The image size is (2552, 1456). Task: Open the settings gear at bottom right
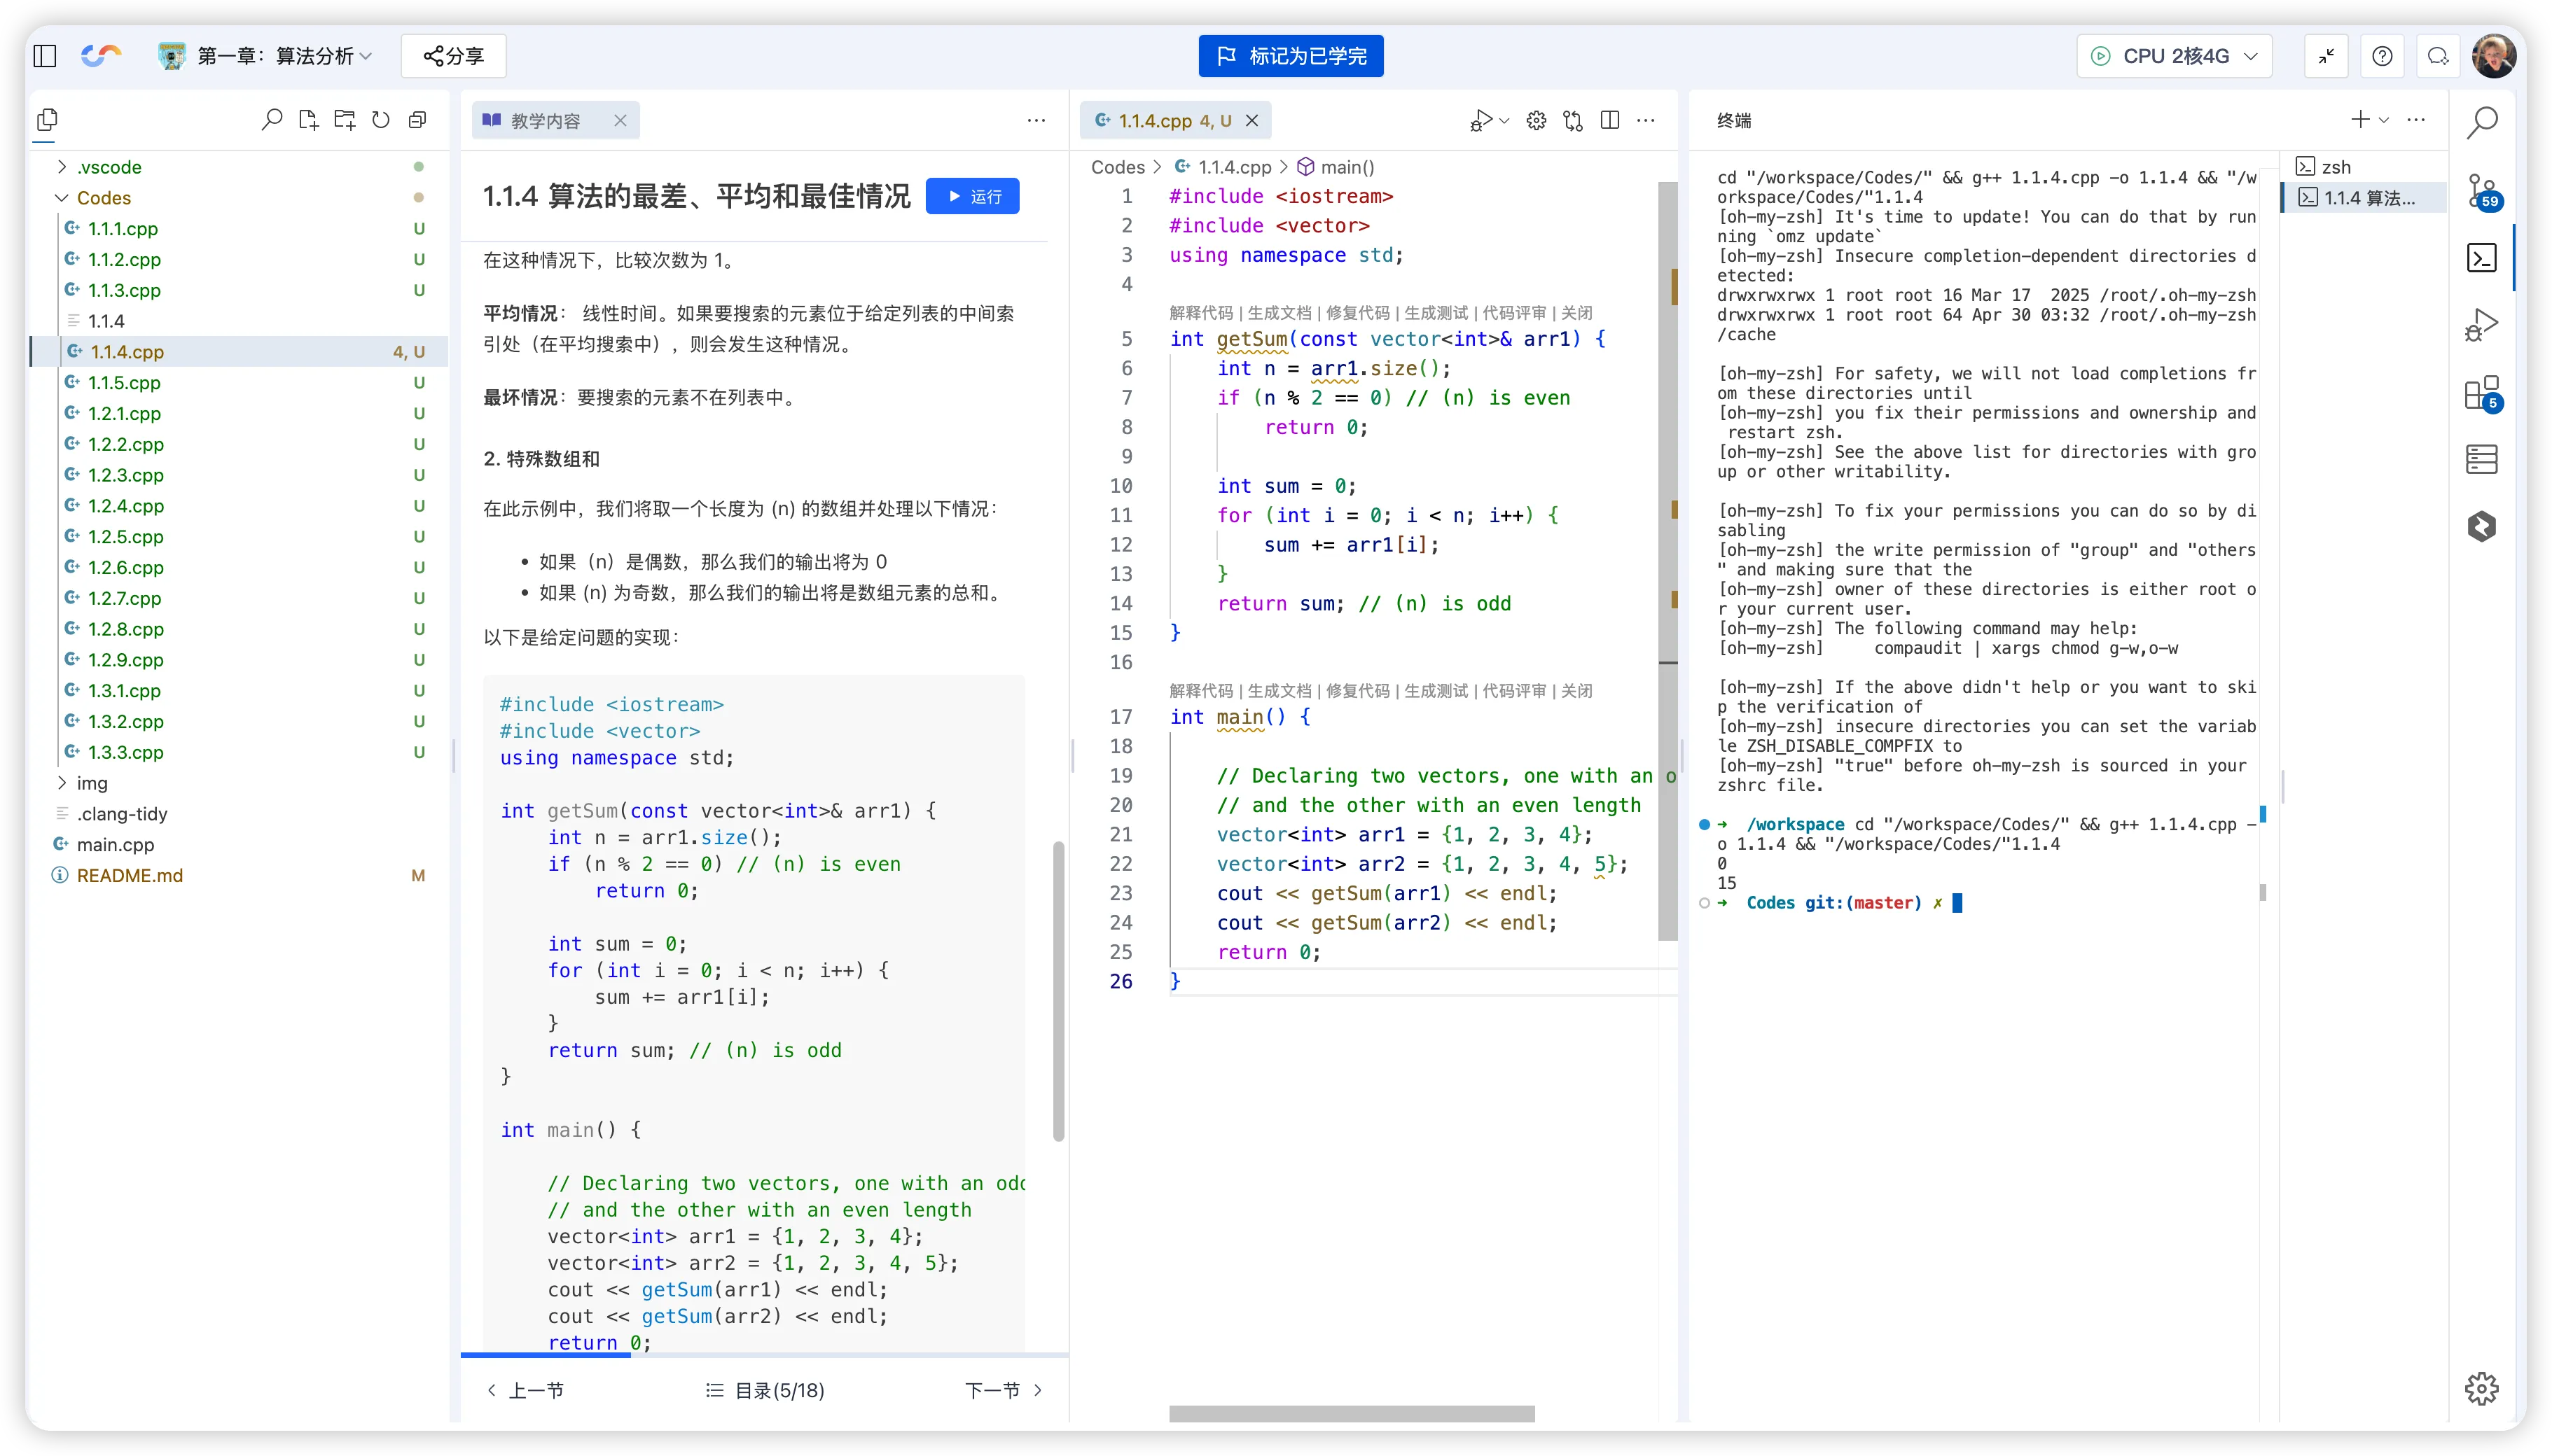point(2481,1388)
